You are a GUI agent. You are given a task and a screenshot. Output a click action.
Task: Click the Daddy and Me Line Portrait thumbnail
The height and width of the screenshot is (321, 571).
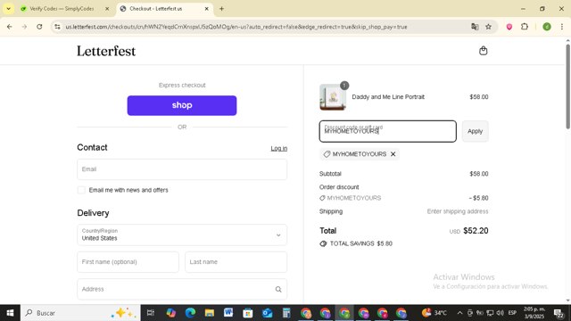click(333, 97)
